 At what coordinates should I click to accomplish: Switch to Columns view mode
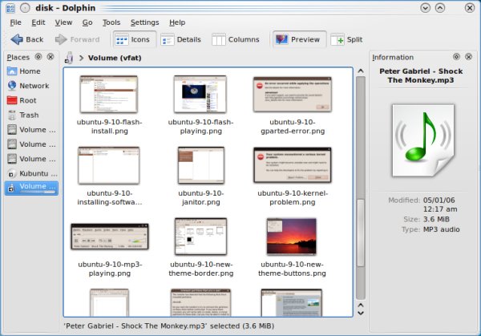click(235, 39)
